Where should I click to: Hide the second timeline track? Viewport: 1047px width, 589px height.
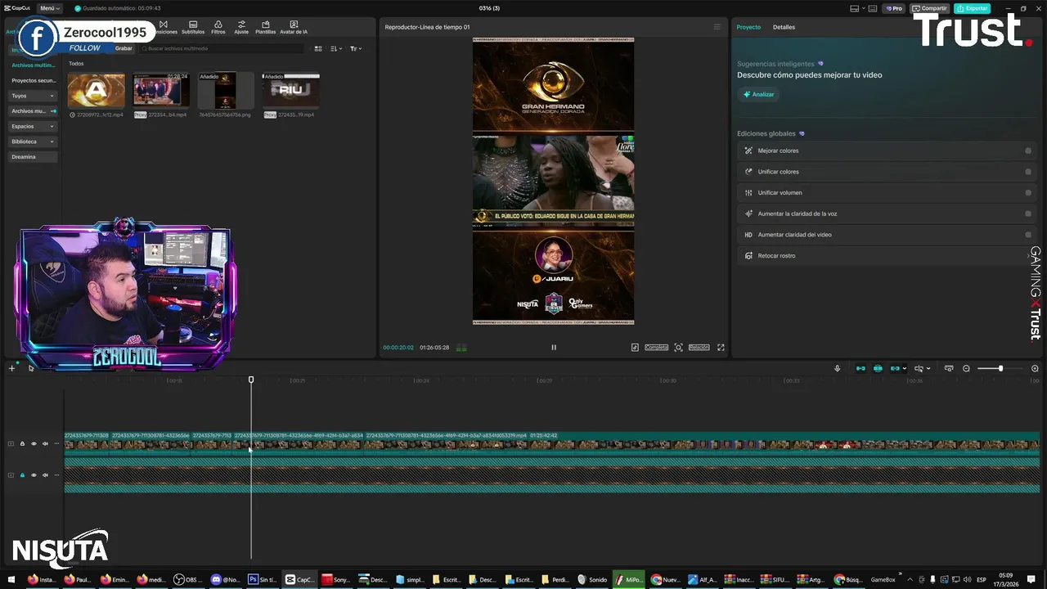34,474
